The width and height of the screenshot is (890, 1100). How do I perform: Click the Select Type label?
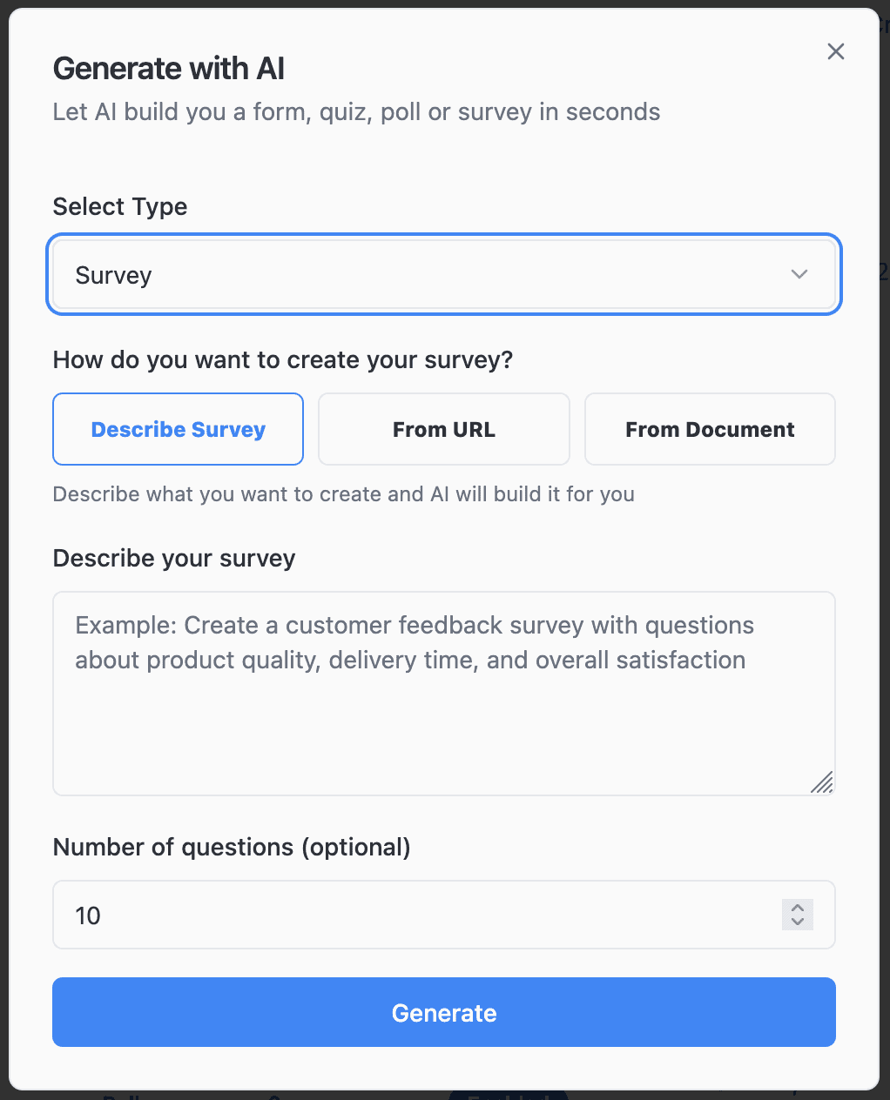119,206
